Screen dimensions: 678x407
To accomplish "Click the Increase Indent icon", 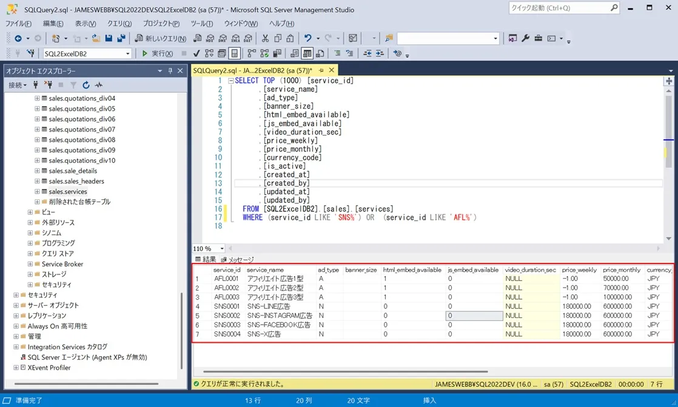I will [380, 53].
